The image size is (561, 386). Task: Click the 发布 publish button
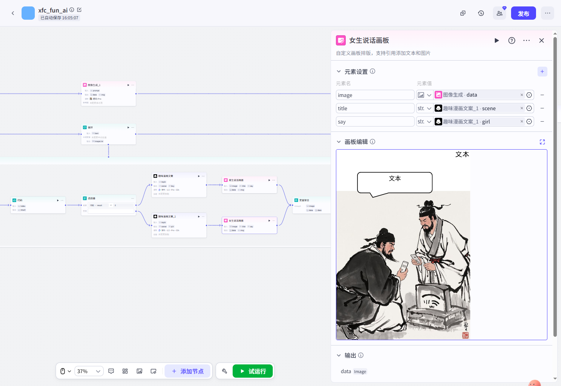[524, 13]
